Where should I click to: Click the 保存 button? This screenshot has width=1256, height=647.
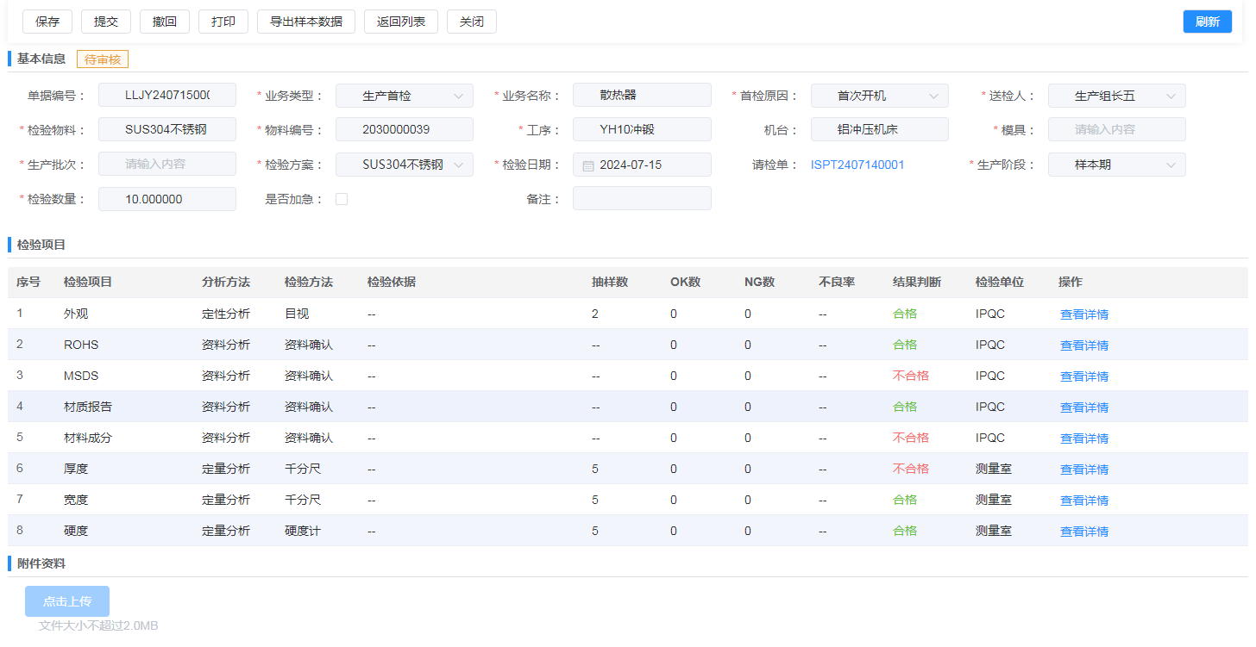[x=47, y=22]
